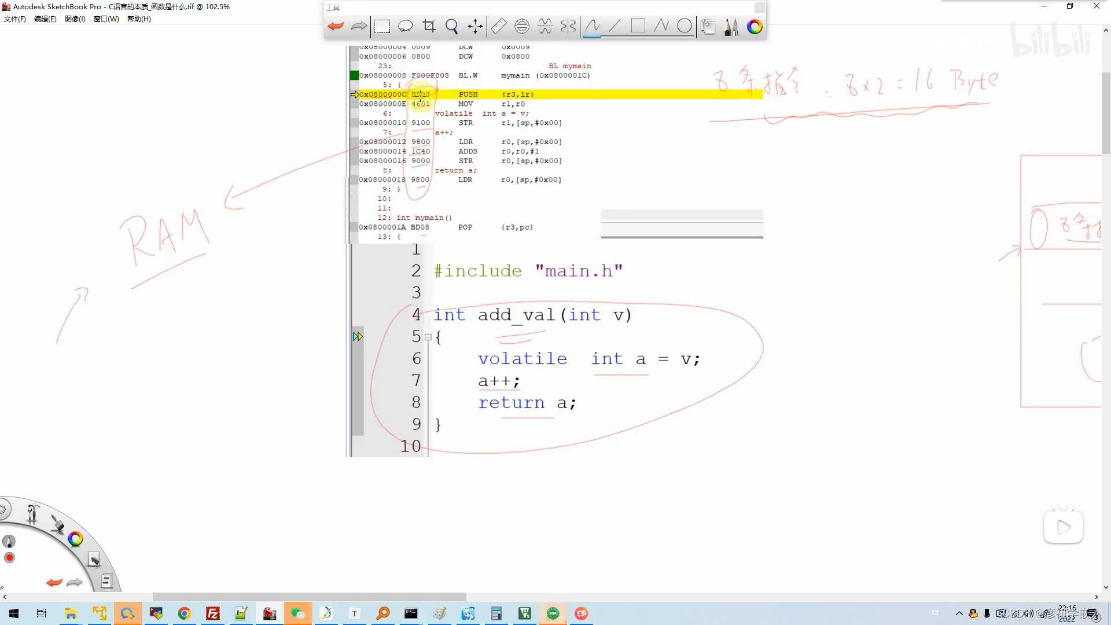Open the lagoon tools wrench-hammer menu
This screenshot has width=1111, height=625.
32,514
